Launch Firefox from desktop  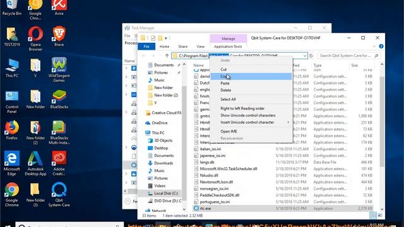(x=11, y=131)
